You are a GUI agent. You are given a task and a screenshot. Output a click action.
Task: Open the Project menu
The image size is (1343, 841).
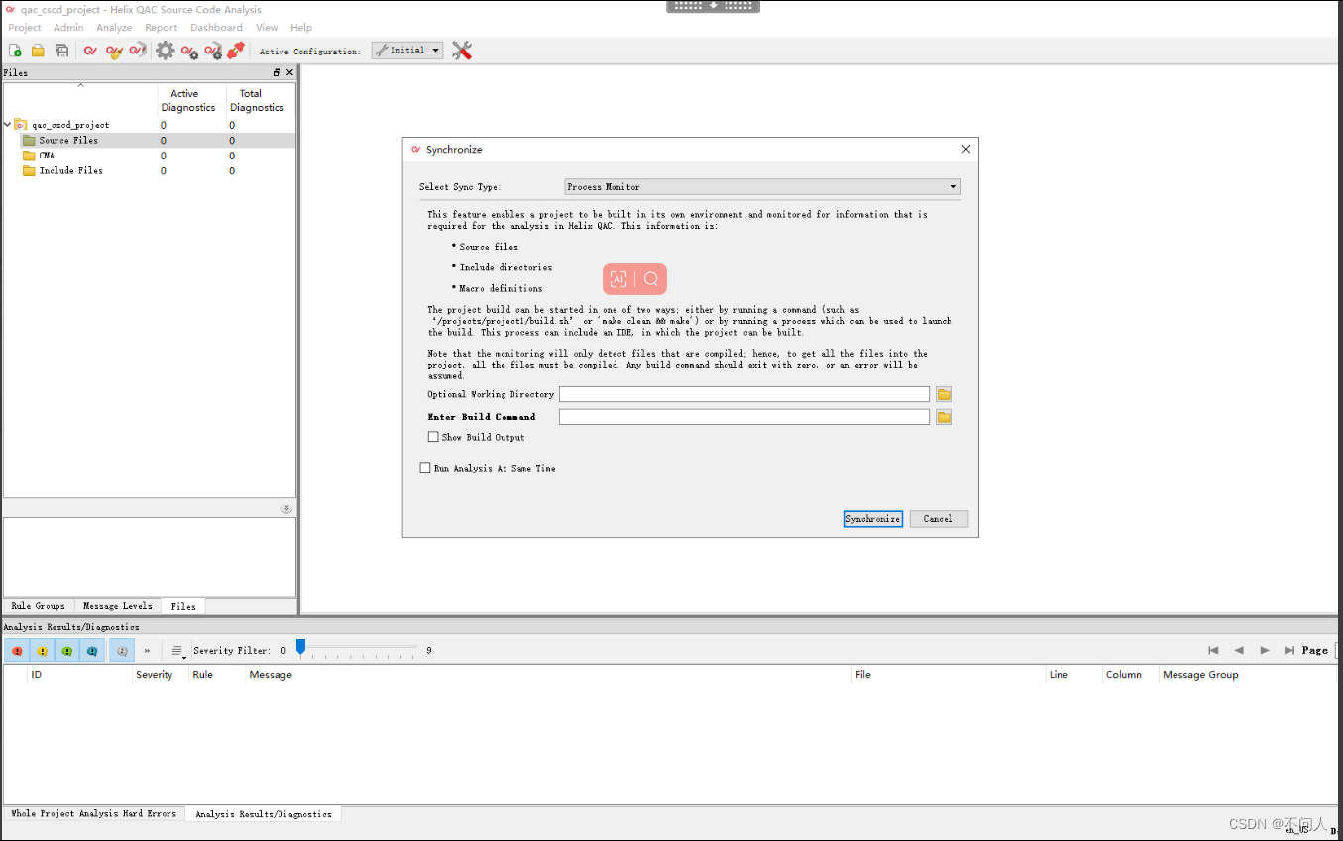25,28
